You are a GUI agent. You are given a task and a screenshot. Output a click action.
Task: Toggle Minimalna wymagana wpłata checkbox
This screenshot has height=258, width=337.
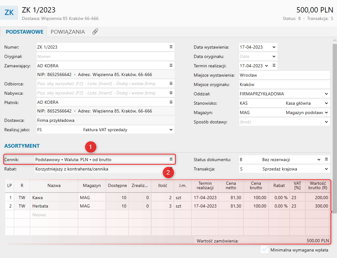coord(265,250)
